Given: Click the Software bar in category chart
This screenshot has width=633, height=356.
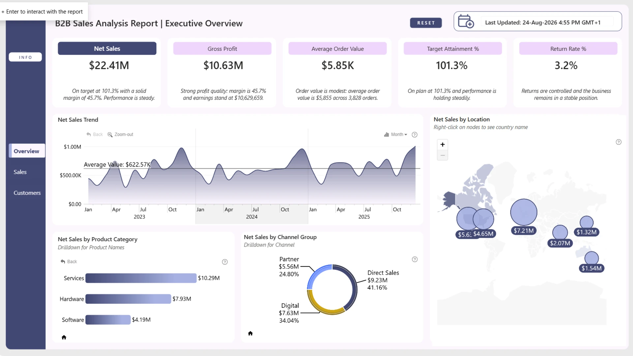Looking at the screenshot, I should pos(108,319).
